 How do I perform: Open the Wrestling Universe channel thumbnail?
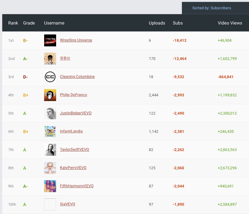[50, 40]
